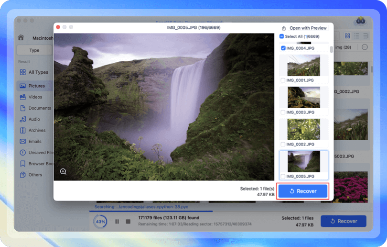Viewport: 387px width, 247px height.
Task: Click the Emails envelope icon
Action: (x=23, y=141)
